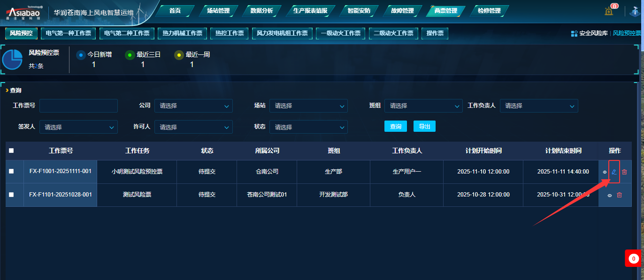Switch to the 电气第一种工作票 tab

[x=69, y=33]
